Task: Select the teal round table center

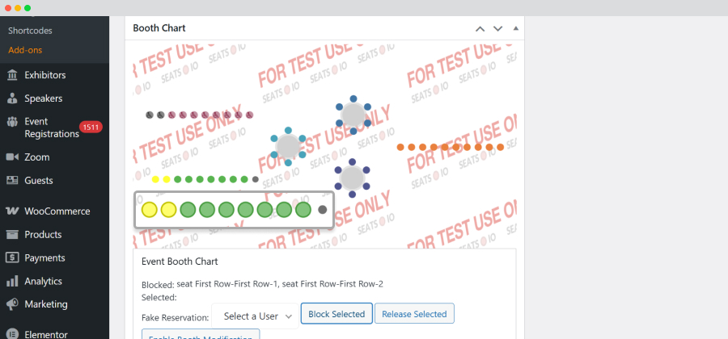Action: pos(288,146)
